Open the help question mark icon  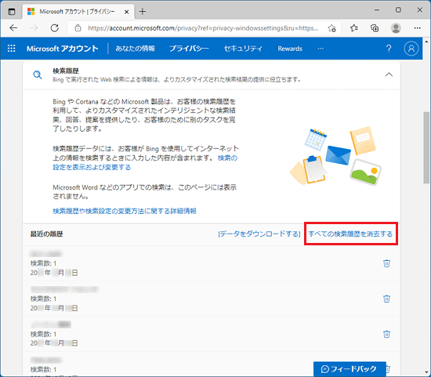click(389, 49)
